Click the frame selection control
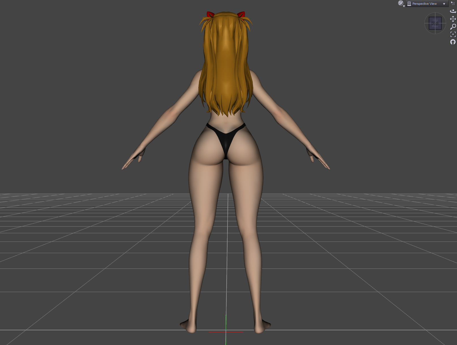The height and width of the screenshot is (345, 457). pyautogui.click(x=453, y=34)
